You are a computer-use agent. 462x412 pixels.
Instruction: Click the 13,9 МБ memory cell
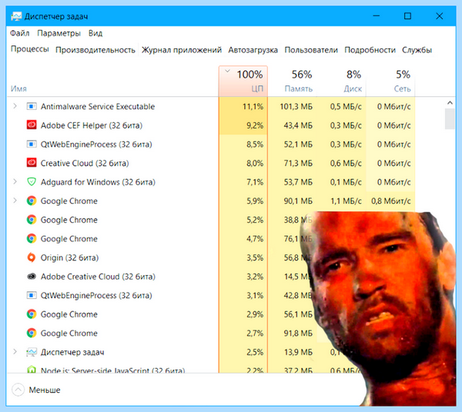click(x=293, y=352)
